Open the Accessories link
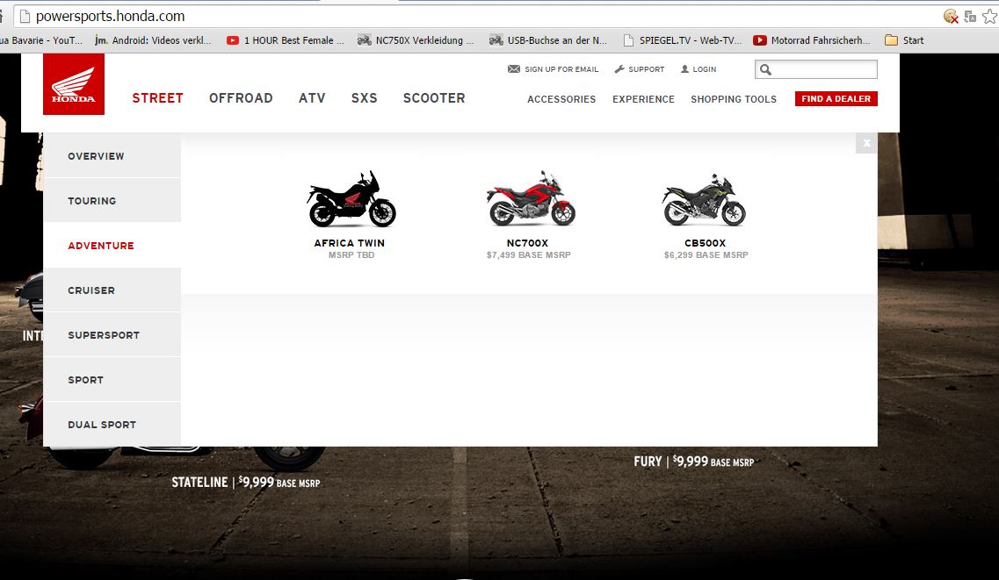The height and width of the screenshot is (580, 999). tap(561, 99)
